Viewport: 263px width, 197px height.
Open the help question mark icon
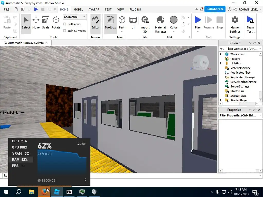tap(230, 9)
